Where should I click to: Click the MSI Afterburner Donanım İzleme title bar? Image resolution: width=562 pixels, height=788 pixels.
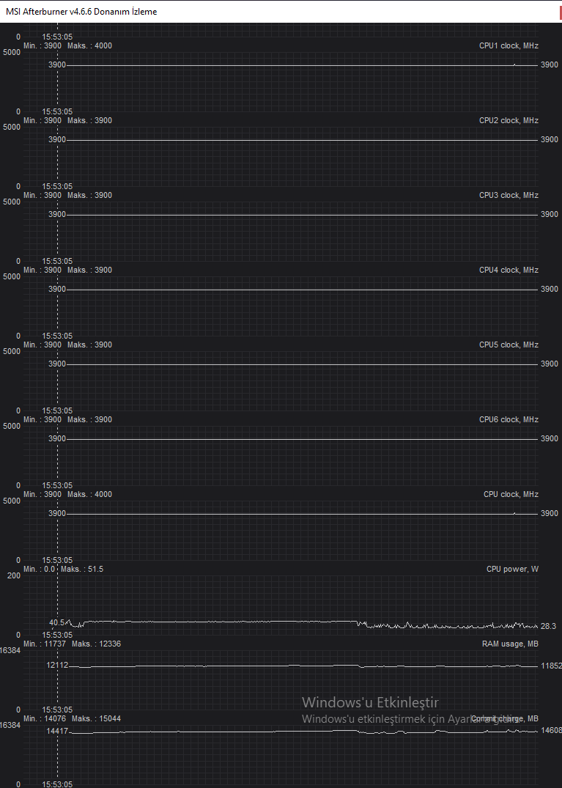pyautogui.click(x=278, y=12)
